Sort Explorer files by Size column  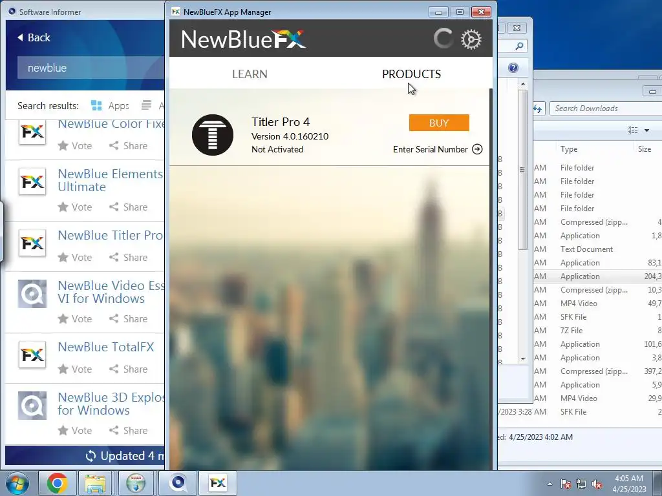645,149
